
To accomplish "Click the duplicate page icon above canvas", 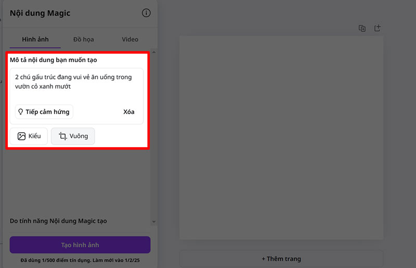I will tap(362, 28).
